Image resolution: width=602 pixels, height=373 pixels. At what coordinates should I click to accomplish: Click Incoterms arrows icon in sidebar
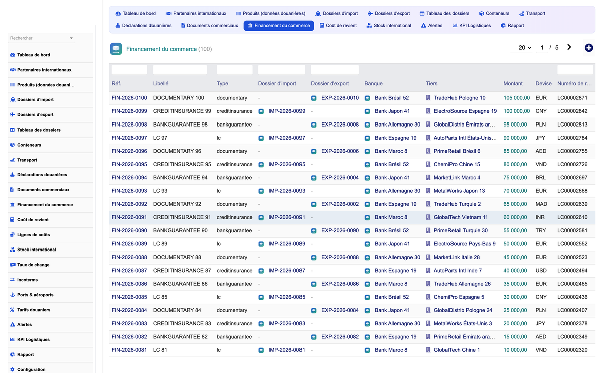pos(13,280)
